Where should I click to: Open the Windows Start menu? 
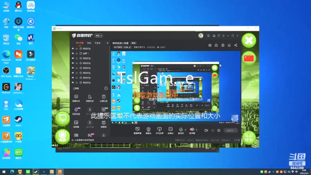[x=4, y=172]
